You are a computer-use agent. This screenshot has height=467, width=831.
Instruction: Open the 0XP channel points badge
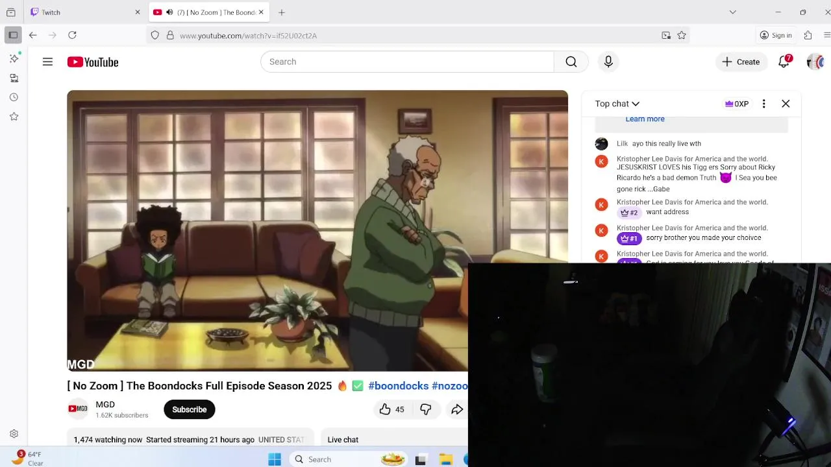[x=737, y=104]
